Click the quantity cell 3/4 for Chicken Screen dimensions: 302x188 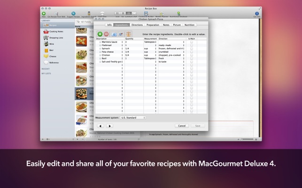[x=134, y=55]
